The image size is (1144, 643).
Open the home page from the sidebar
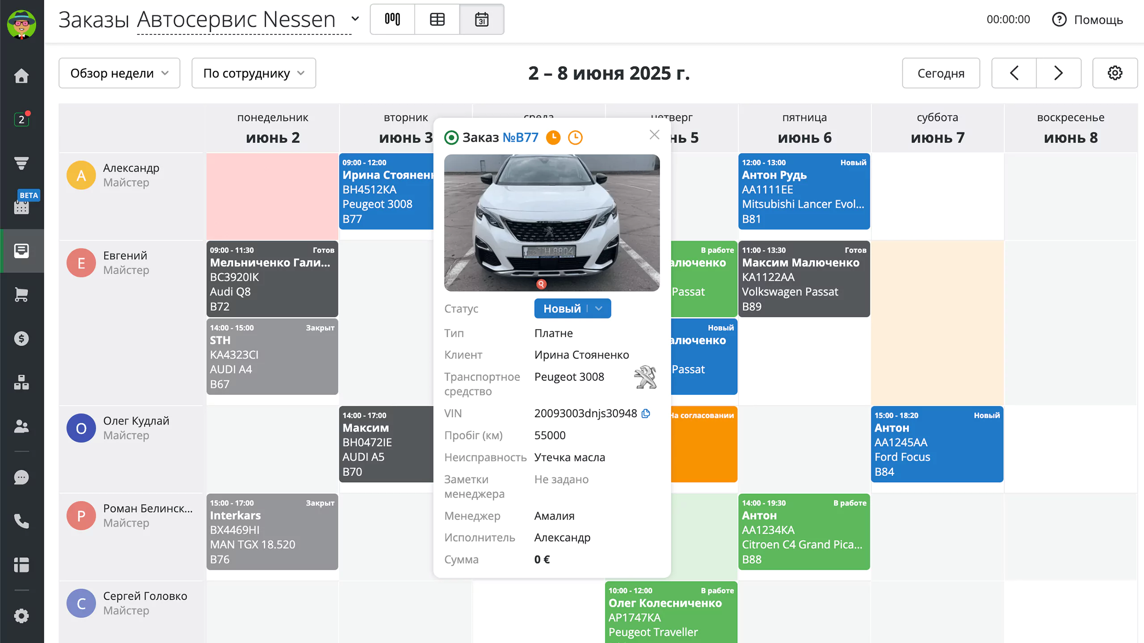[21, 75]
